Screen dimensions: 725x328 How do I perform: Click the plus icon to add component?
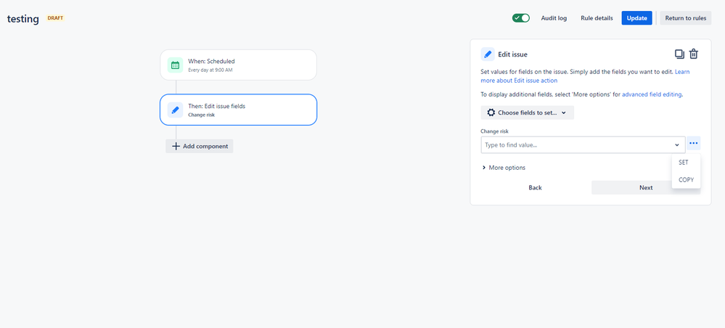[176, 146]
